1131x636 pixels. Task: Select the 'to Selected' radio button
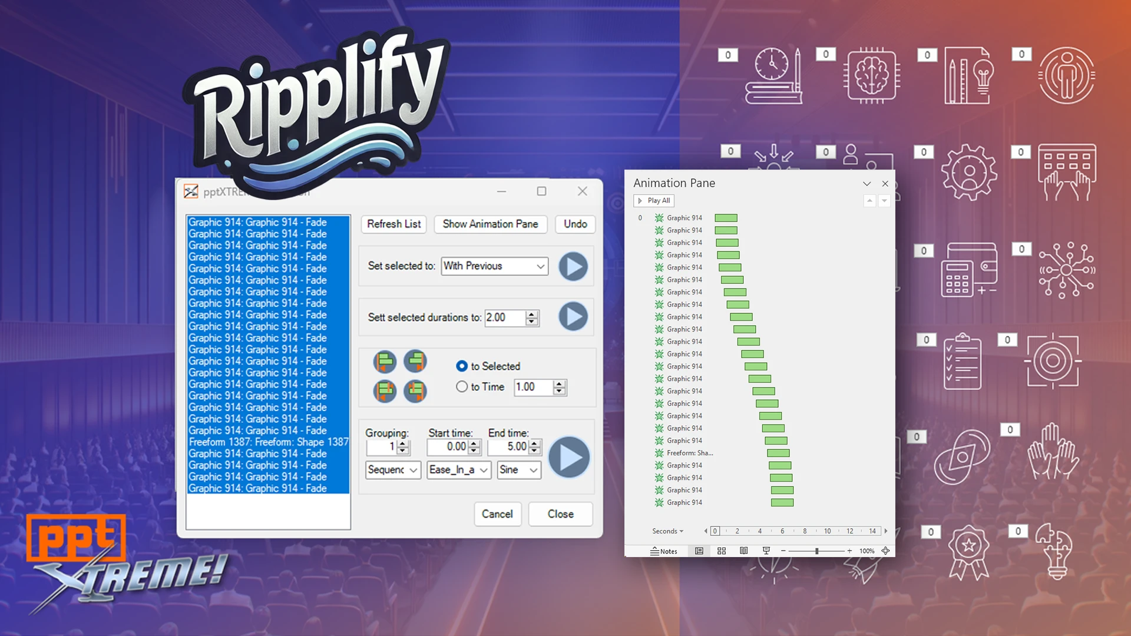click(462, 366)
